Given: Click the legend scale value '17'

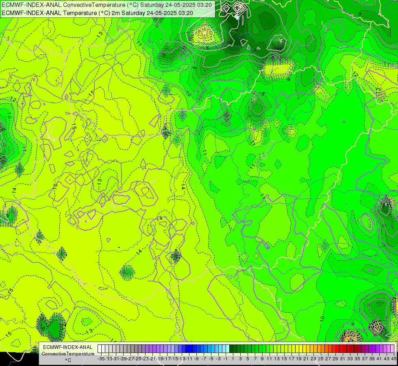Looking at the screenshot, I should pos(291,359).
